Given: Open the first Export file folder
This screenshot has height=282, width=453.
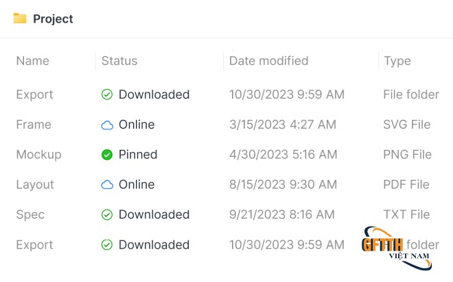Looking at the screenshot, I should (34, 94).
